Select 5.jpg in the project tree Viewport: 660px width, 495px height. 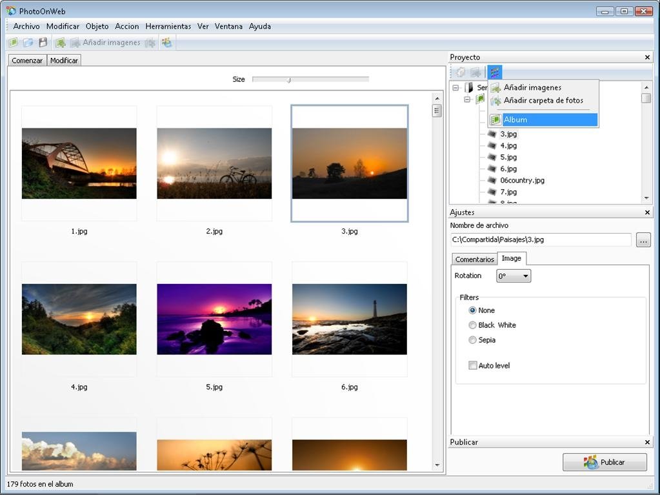pos(508,157)
